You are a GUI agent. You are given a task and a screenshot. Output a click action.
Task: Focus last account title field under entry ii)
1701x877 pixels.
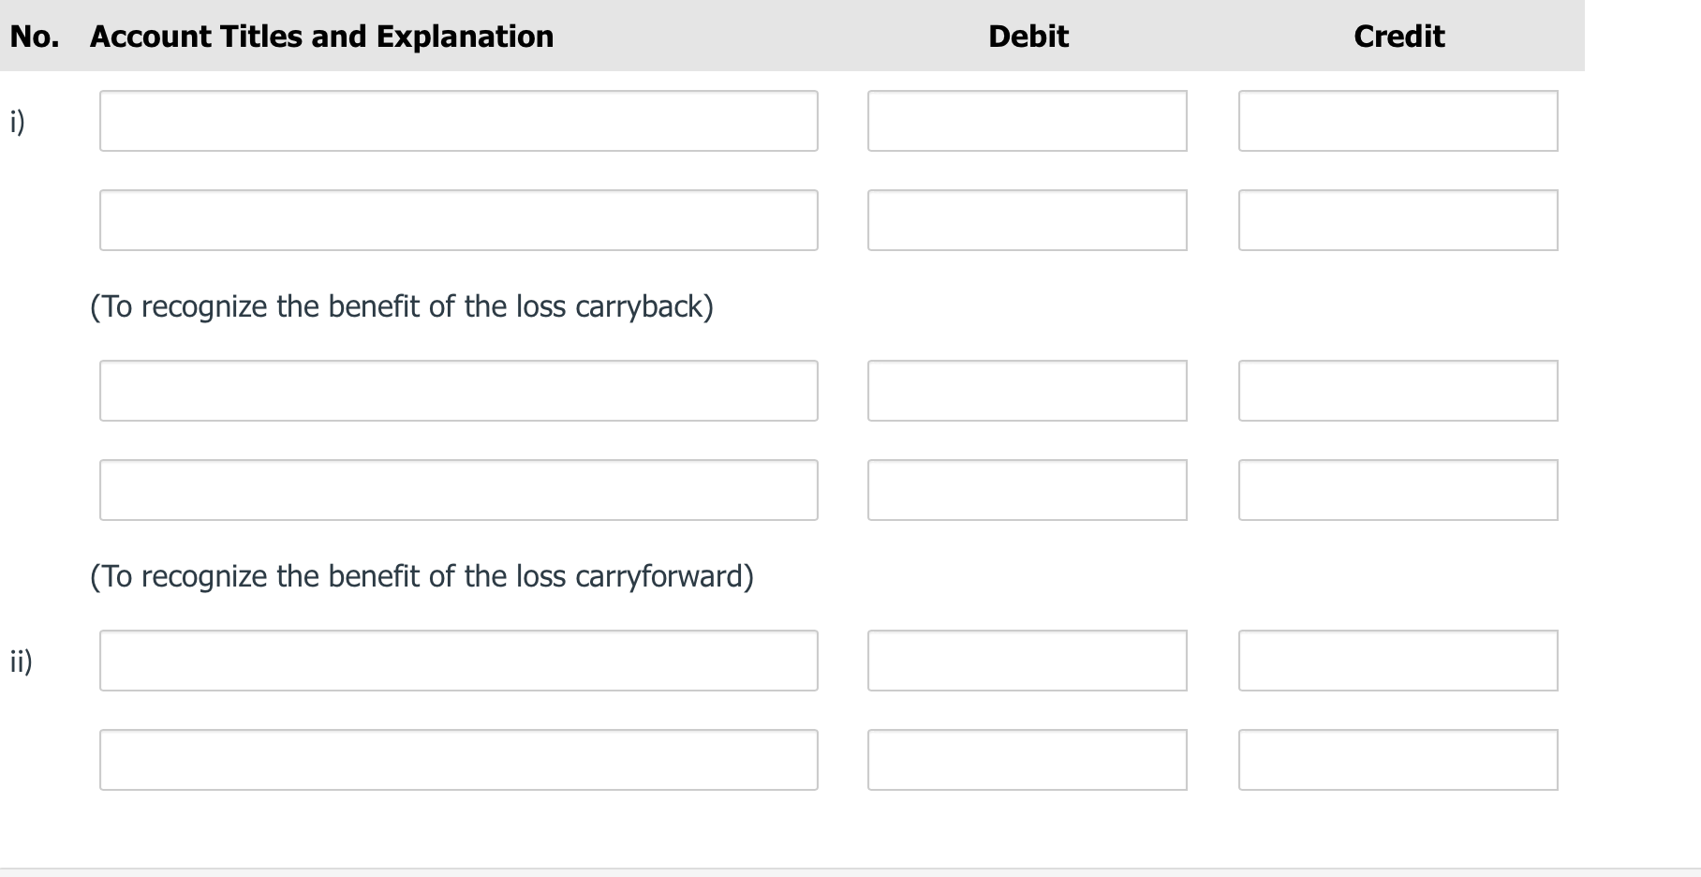[458, 760]
